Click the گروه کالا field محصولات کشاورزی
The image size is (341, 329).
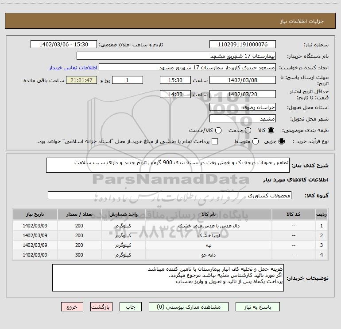(x=170, y=195)
